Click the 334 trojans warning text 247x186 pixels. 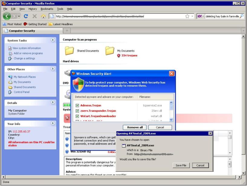tap(129, 56)
